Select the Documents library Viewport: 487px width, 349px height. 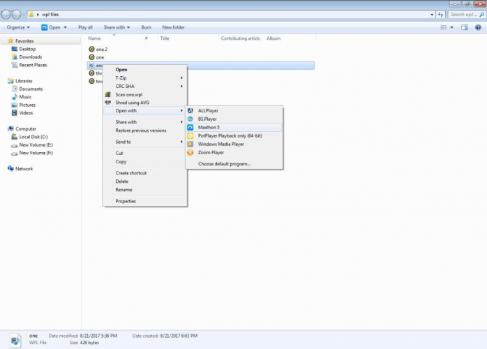[x=31, y=89]
